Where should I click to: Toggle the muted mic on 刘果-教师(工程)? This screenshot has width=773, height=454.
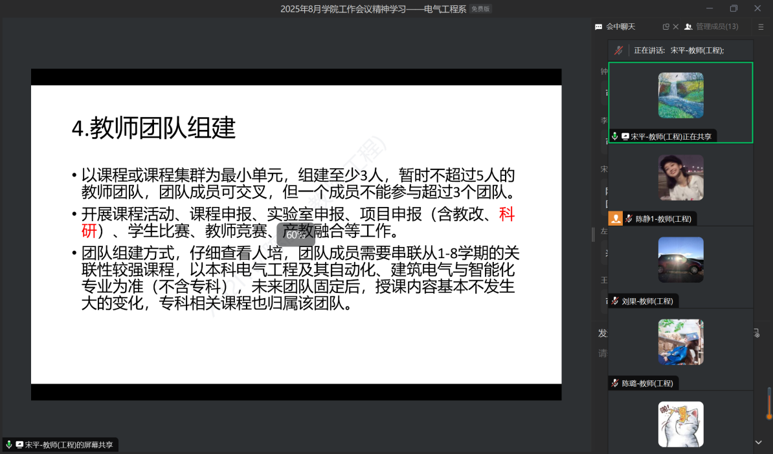(x=615, y=301)
